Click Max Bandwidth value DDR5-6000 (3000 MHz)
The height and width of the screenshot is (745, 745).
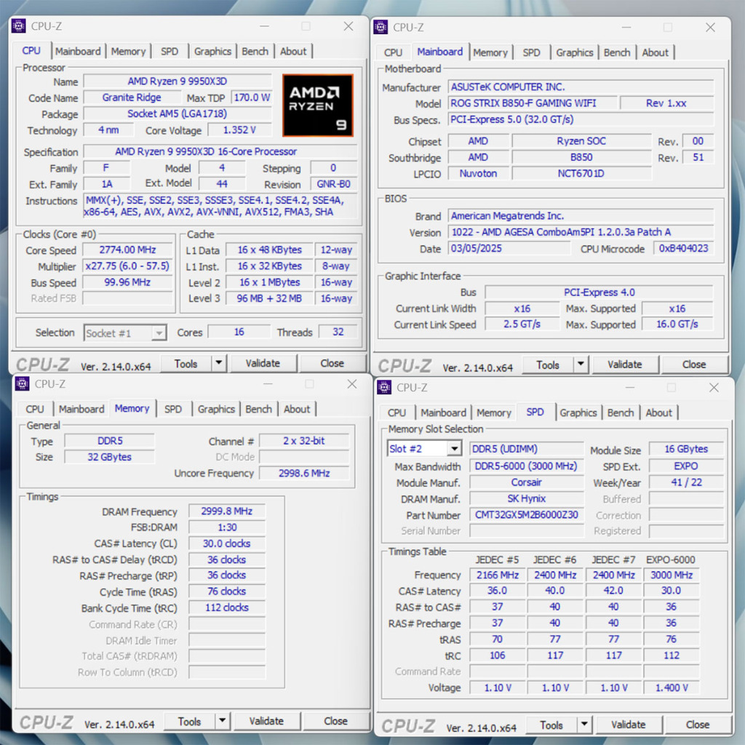click(x=527, y=466)
